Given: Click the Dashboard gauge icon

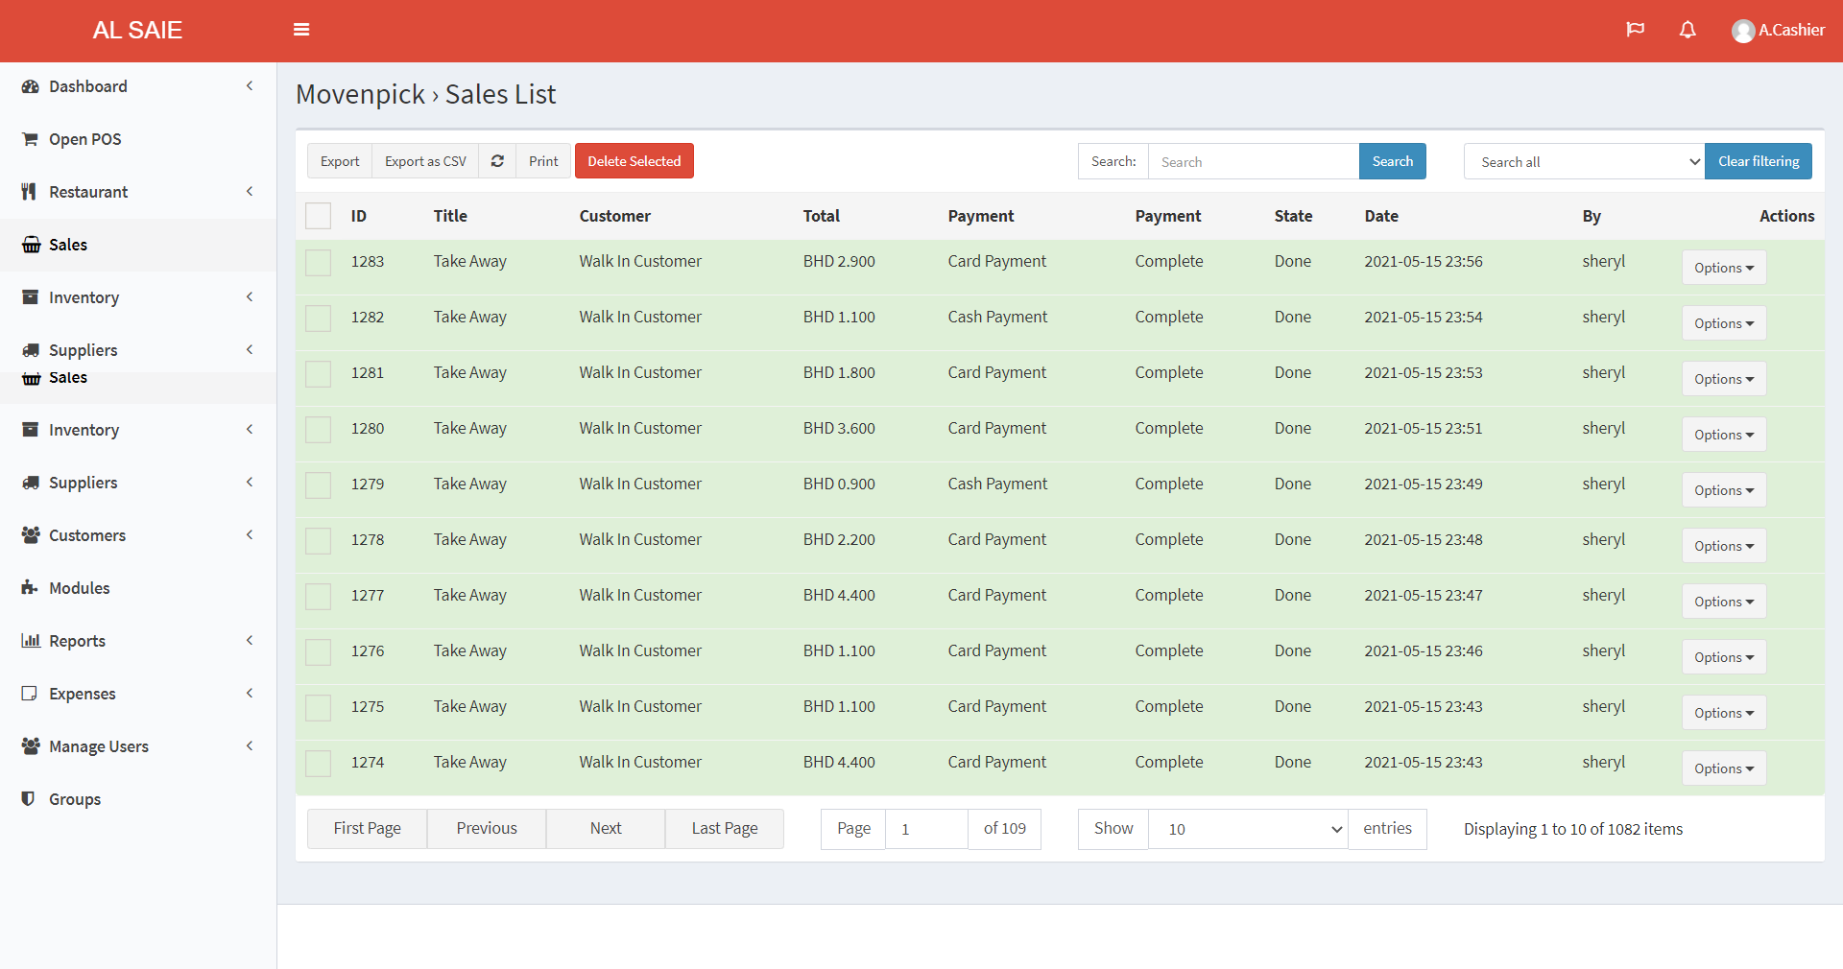Looking at the screenshot, I should pyautogui.click(x=30, y=86).
